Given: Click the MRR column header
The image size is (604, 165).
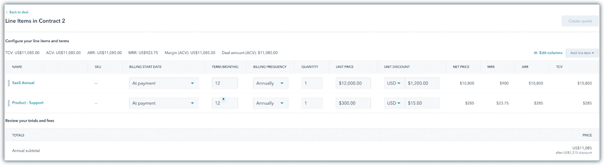Looking at the screenshot, I should [491, 67].
